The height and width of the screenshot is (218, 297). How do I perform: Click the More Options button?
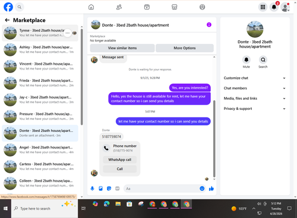tap(185, 48)
